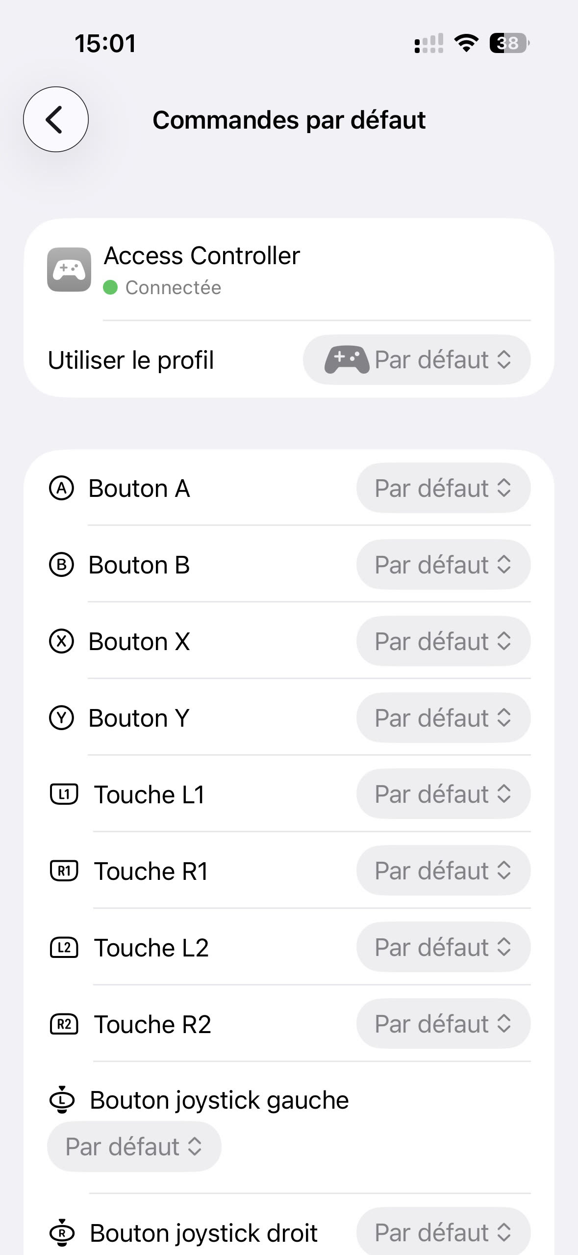
Task: Open the Bouton A mapping dropdown
Action: (443, 489)
